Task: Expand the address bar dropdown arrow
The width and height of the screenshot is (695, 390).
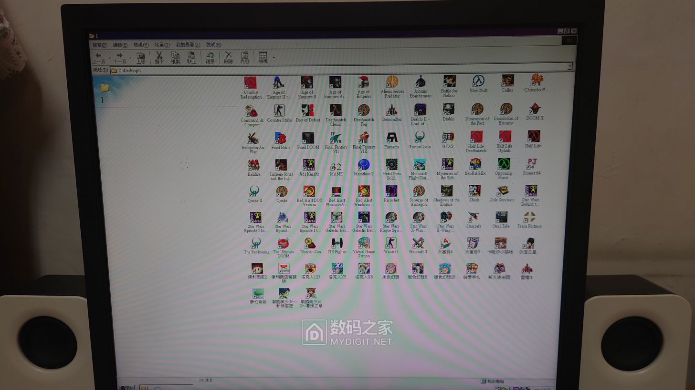Action: tap(569, 66)
